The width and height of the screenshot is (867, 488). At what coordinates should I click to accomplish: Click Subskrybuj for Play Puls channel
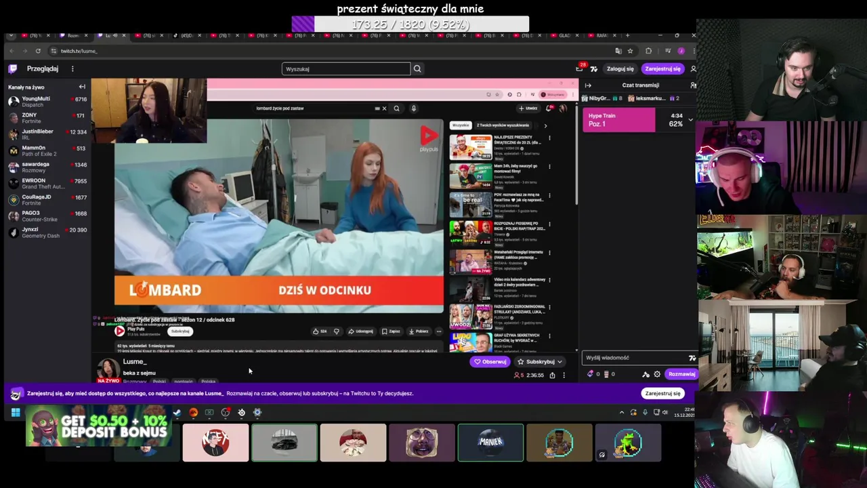(180, 331)
